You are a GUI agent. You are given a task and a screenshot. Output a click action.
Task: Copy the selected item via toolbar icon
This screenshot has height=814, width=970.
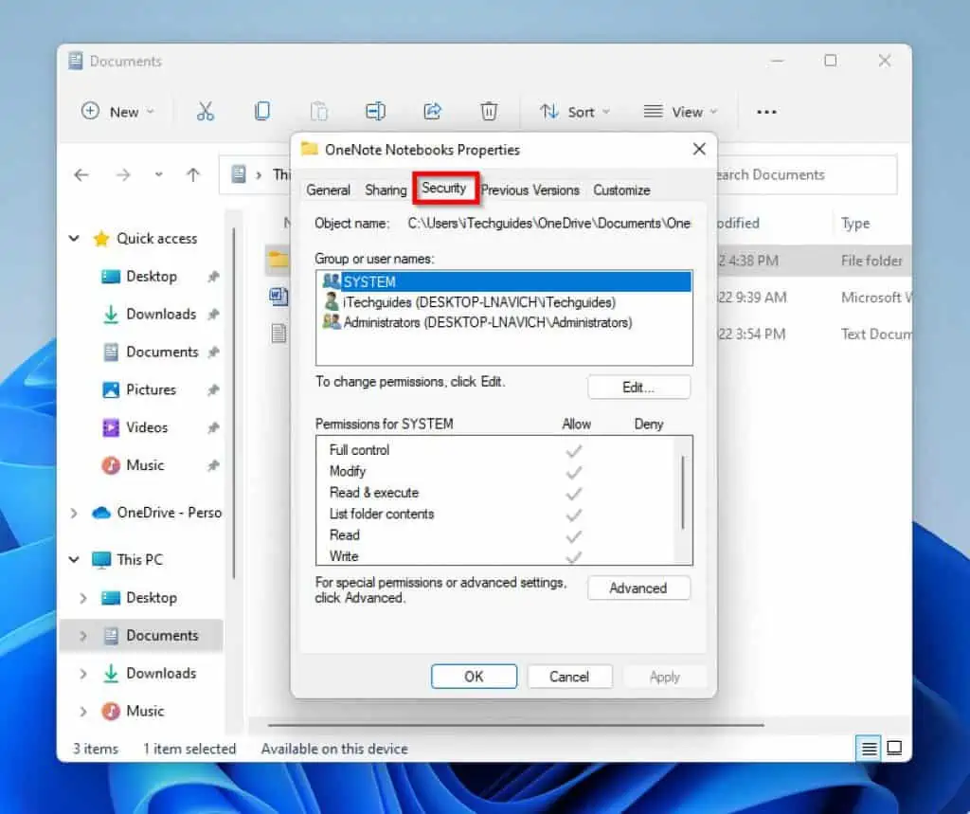(x=262, y=111)
